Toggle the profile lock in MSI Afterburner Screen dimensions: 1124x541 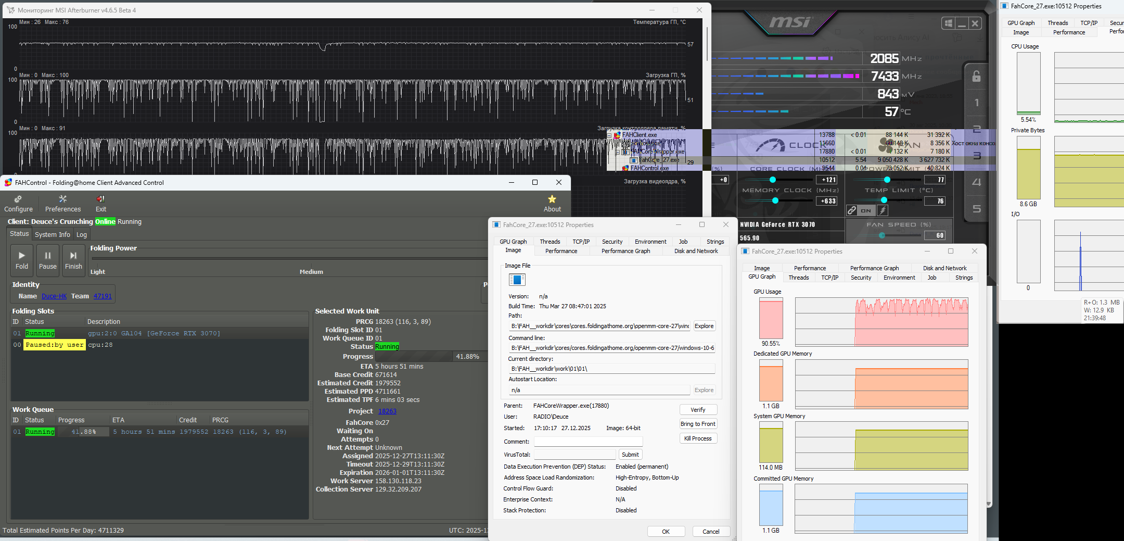click(977, 77)
